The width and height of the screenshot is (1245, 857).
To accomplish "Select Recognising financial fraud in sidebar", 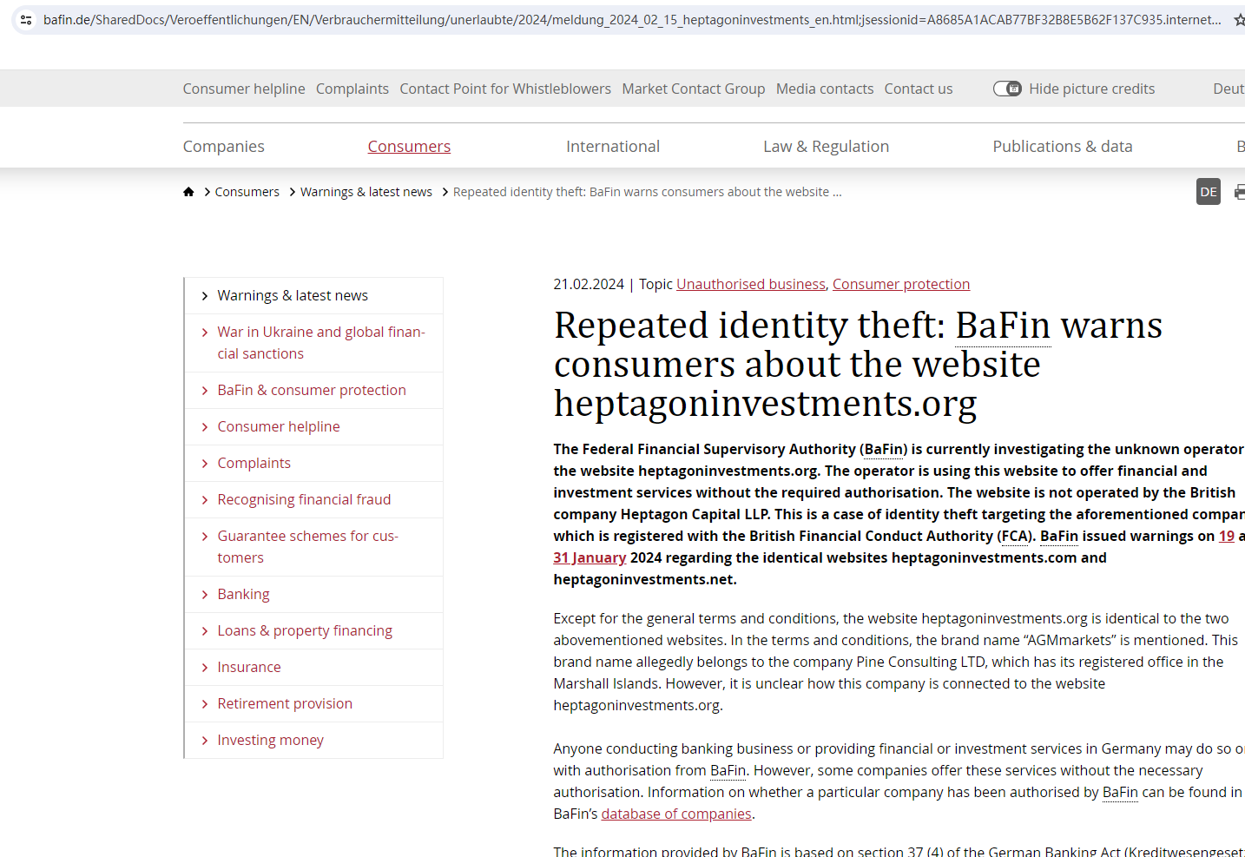I will [304, 499].
